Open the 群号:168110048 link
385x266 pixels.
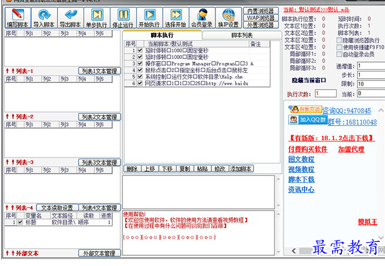tap(352, 122)
